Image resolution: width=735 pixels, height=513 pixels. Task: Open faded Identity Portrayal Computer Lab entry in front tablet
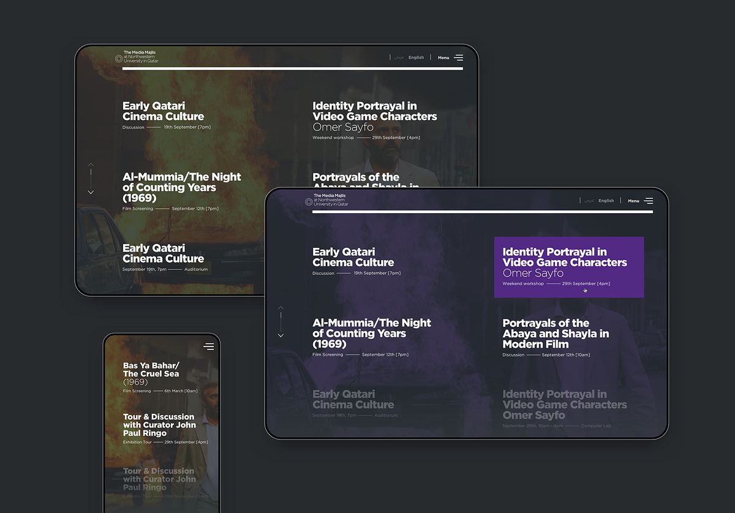pos(565,408)
